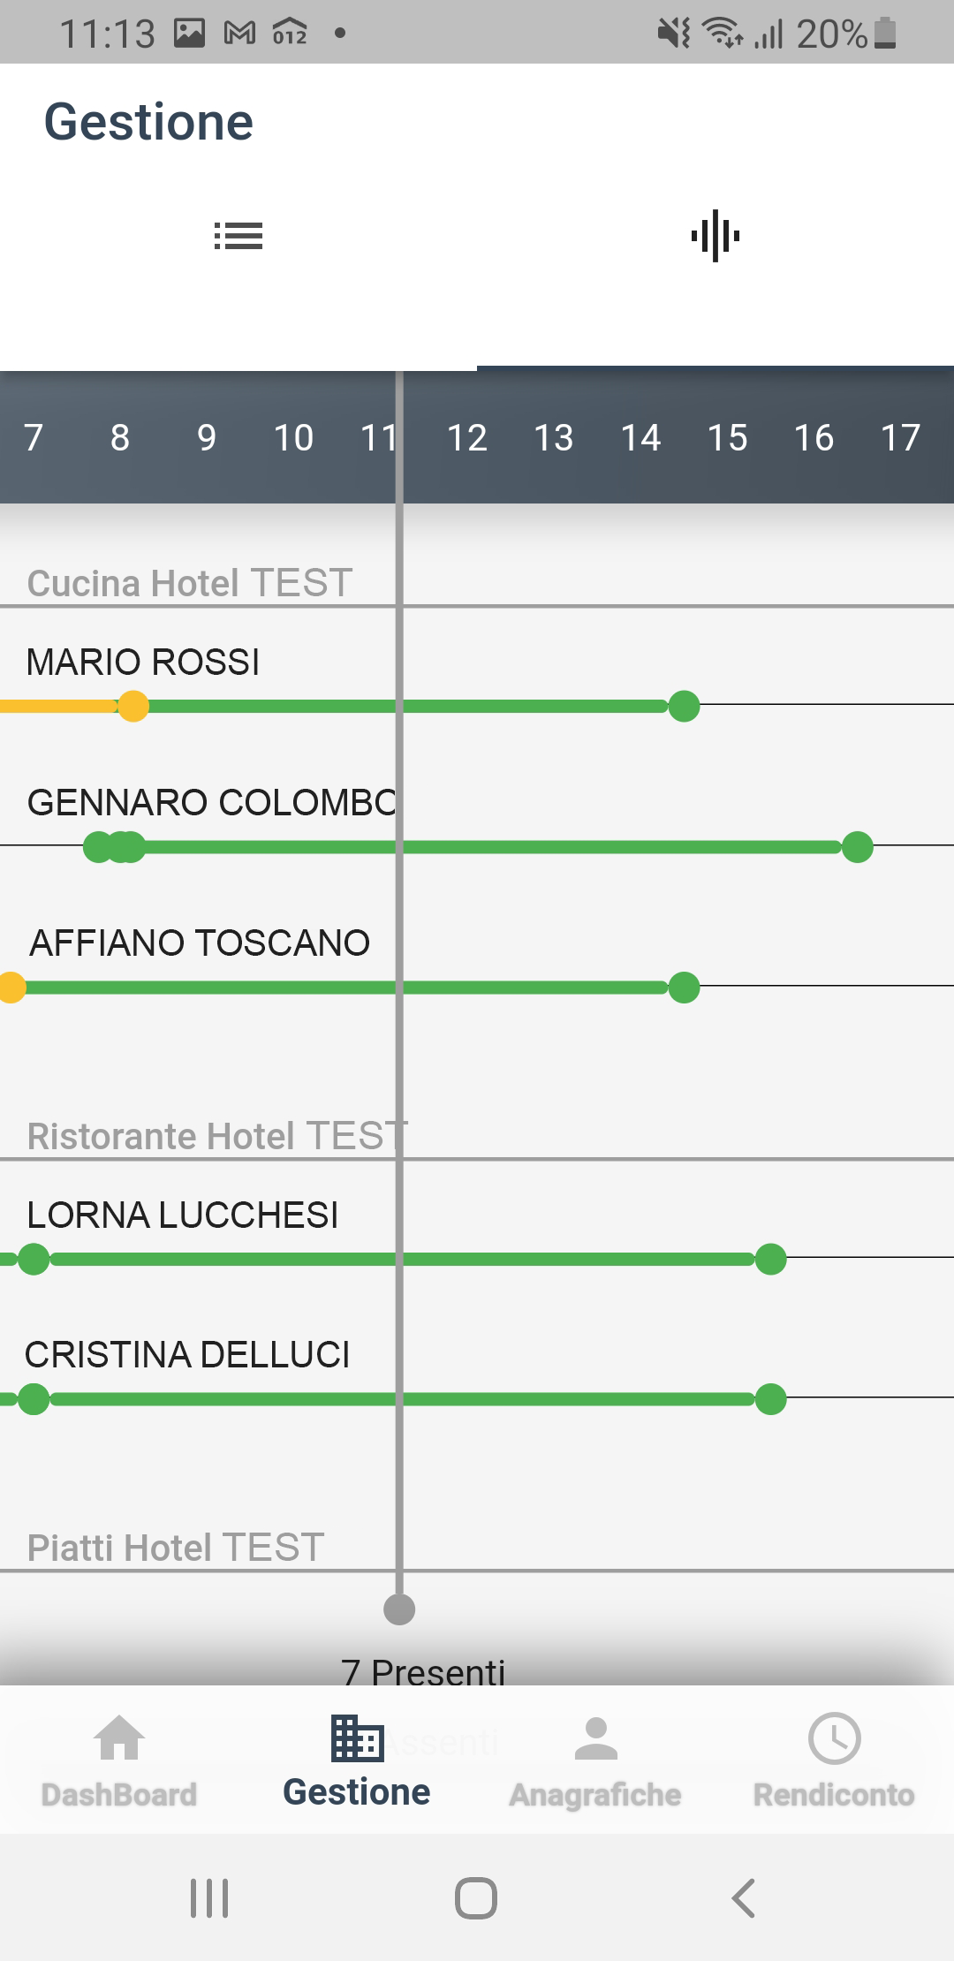Tap Affiano Toscano's shift end marker
Viewport: 954px width, 1961px height.
(x=684, y=987)
